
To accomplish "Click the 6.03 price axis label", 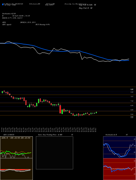I will (x=132, y=110).
